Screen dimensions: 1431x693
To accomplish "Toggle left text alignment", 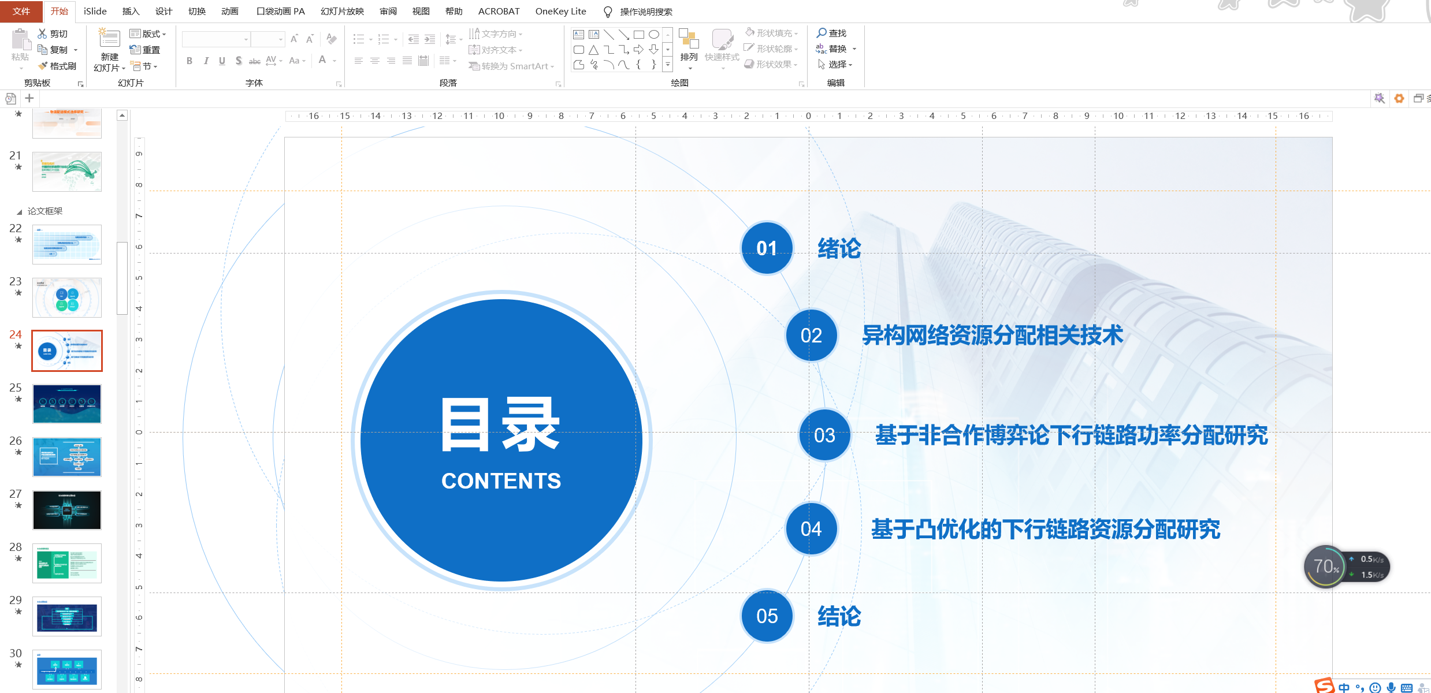I will (359, 61).
